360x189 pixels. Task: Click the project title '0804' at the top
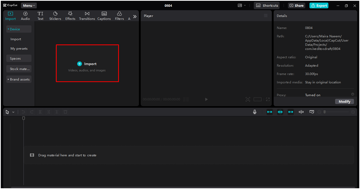pyautogui.click(x=168, y=5)
